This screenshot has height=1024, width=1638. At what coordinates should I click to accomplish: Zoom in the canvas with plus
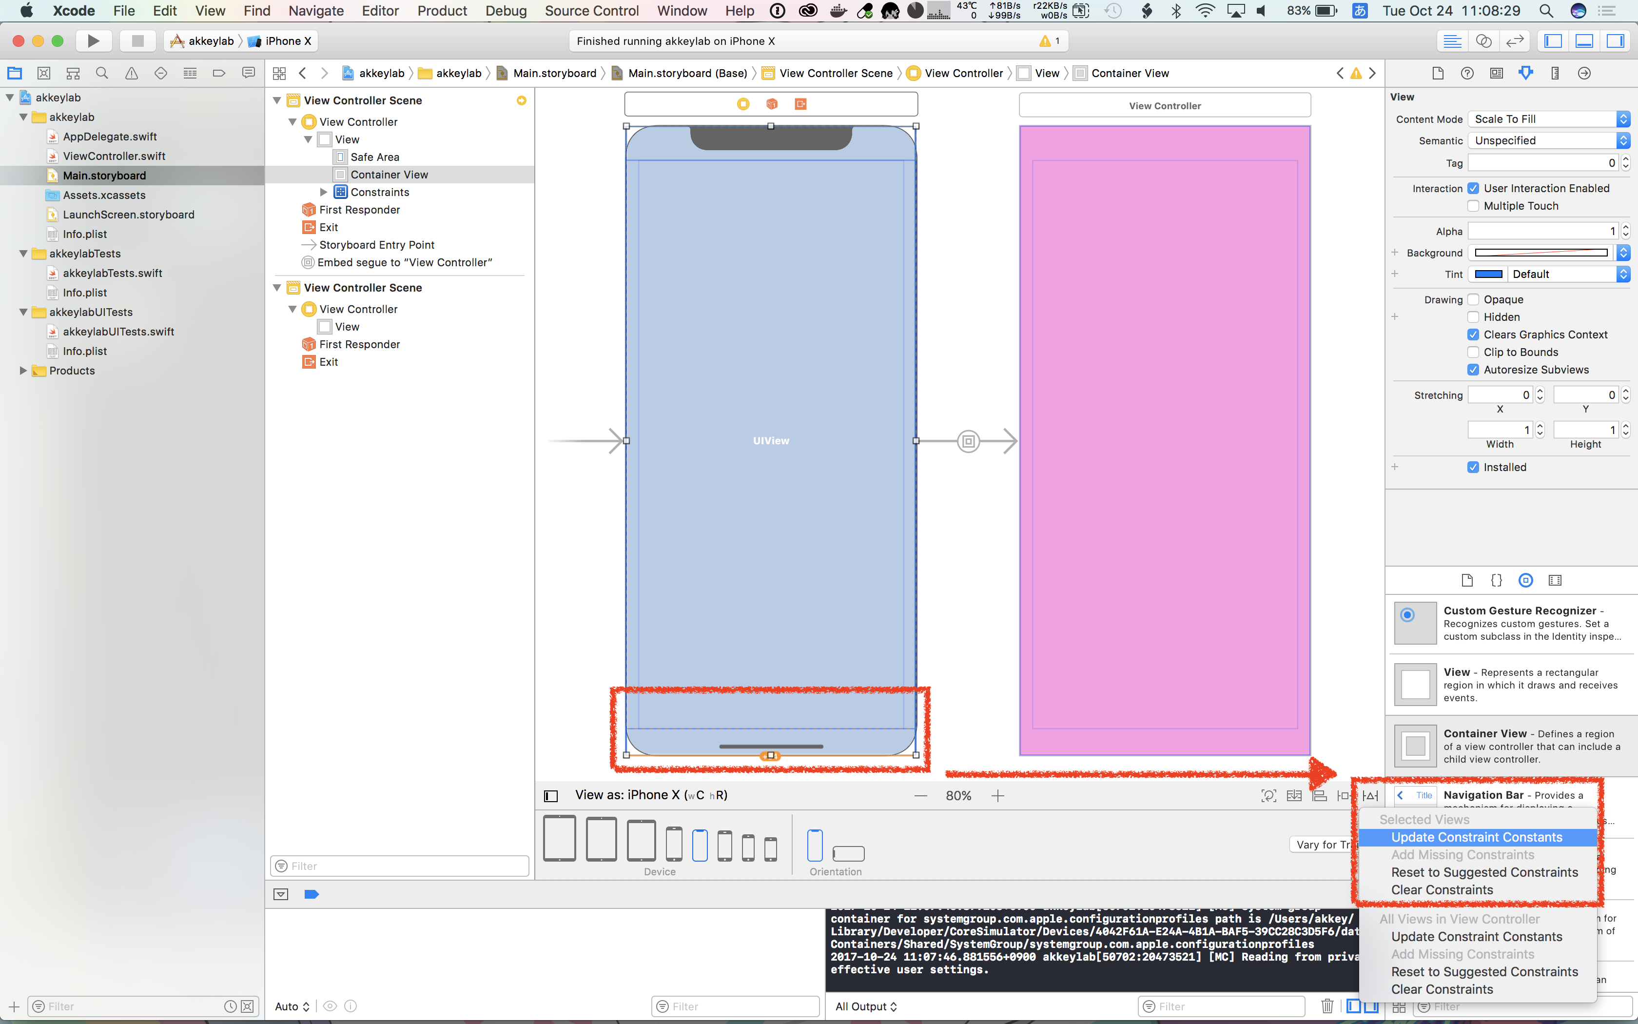pyautogui.click(x=998, y=796)
